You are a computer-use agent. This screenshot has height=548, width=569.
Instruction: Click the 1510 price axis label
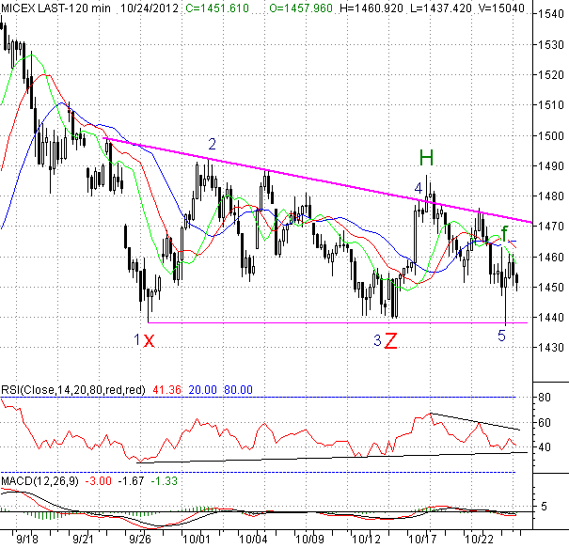coord(550,105)
